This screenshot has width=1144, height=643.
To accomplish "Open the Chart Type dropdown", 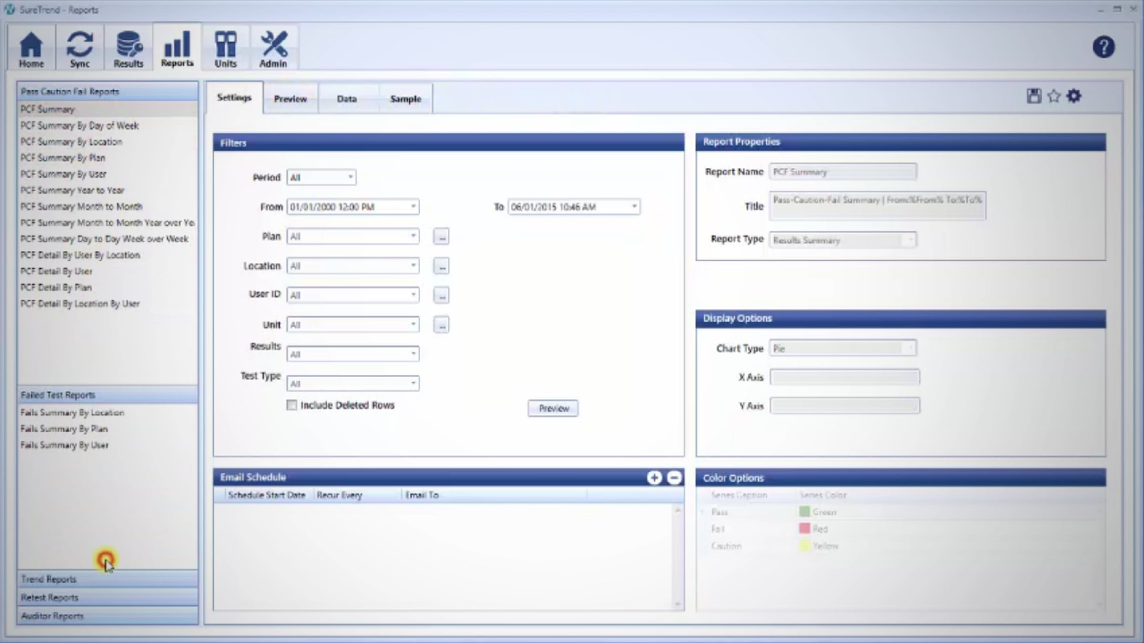I will [843, 348].
